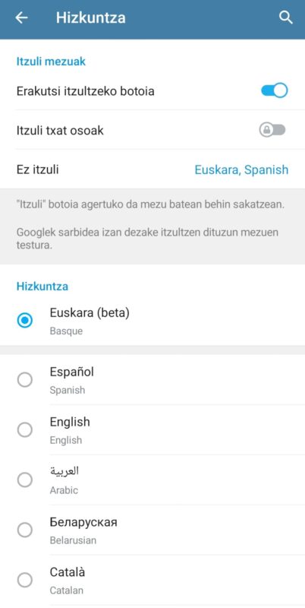Image resolution: width=305 pixels, height=608 pixels.
Task: Tap the Hizkuntza section header
Action: (42, 287)
